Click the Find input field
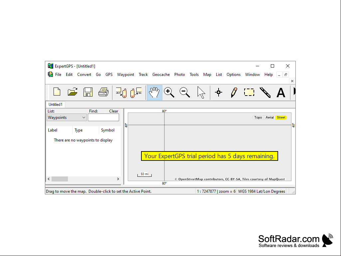341x256 pixels. [x=103, y=117]
